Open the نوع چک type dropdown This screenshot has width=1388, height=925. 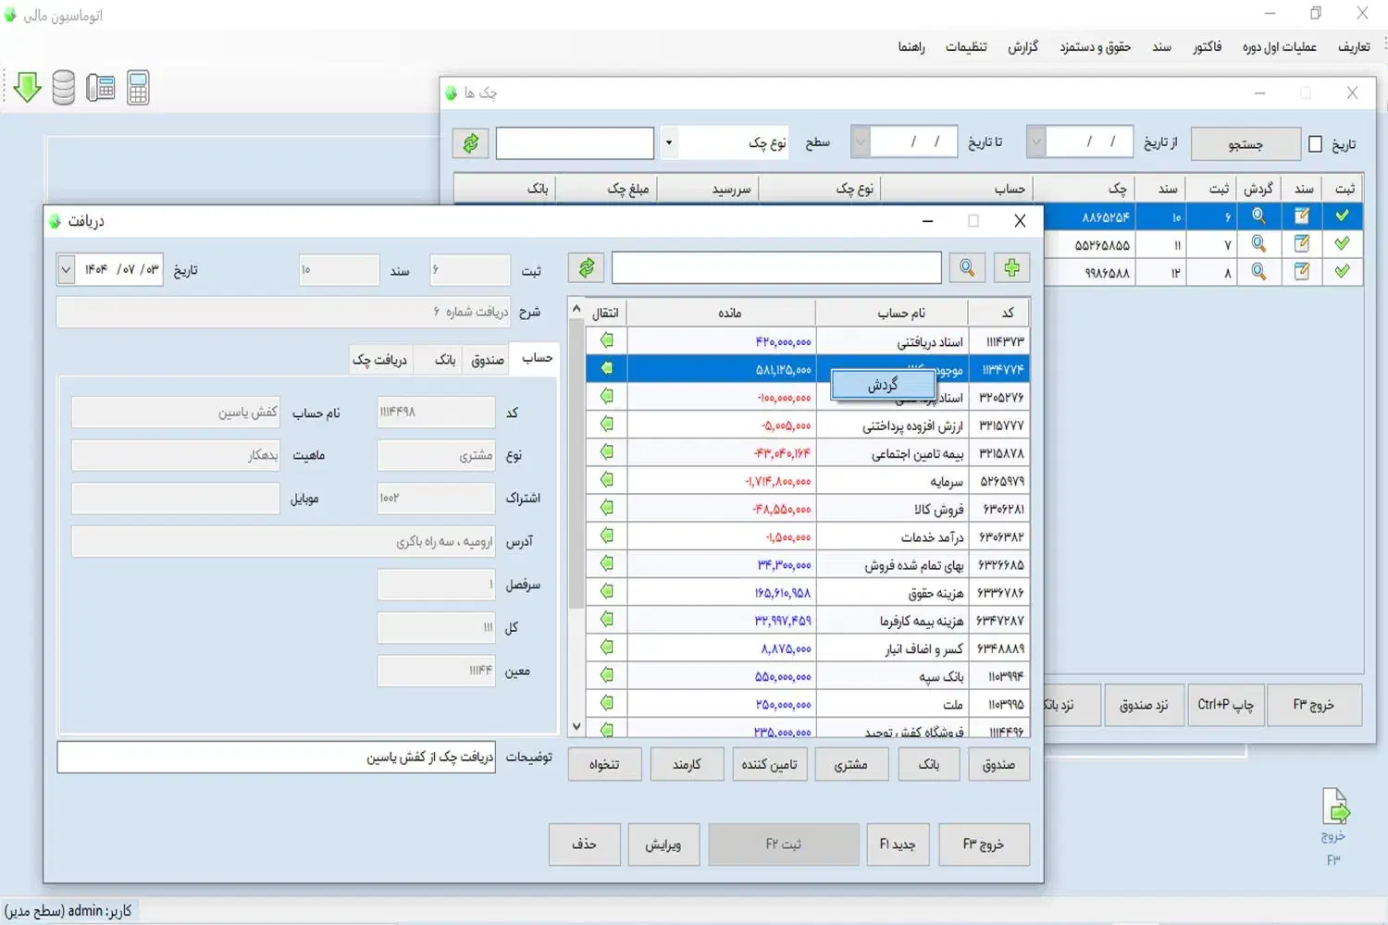point(669,143)
